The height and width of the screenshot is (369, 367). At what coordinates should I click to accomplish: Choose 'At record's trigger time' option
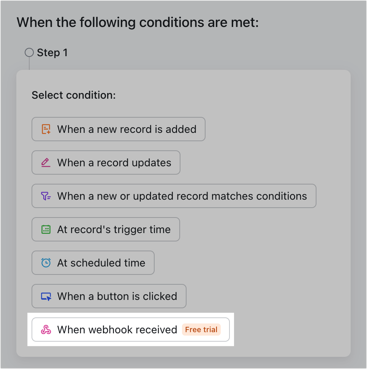106,229
